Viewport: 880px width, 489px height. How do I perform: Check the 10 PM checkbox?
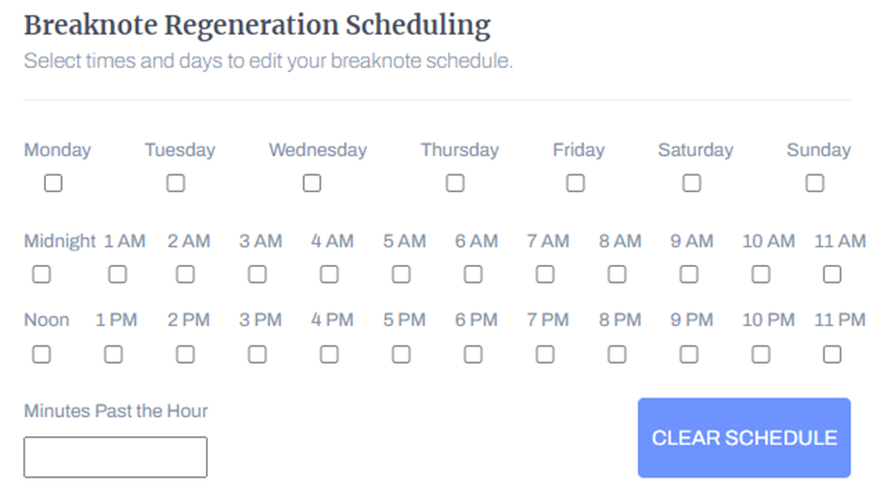click(760, 354)
